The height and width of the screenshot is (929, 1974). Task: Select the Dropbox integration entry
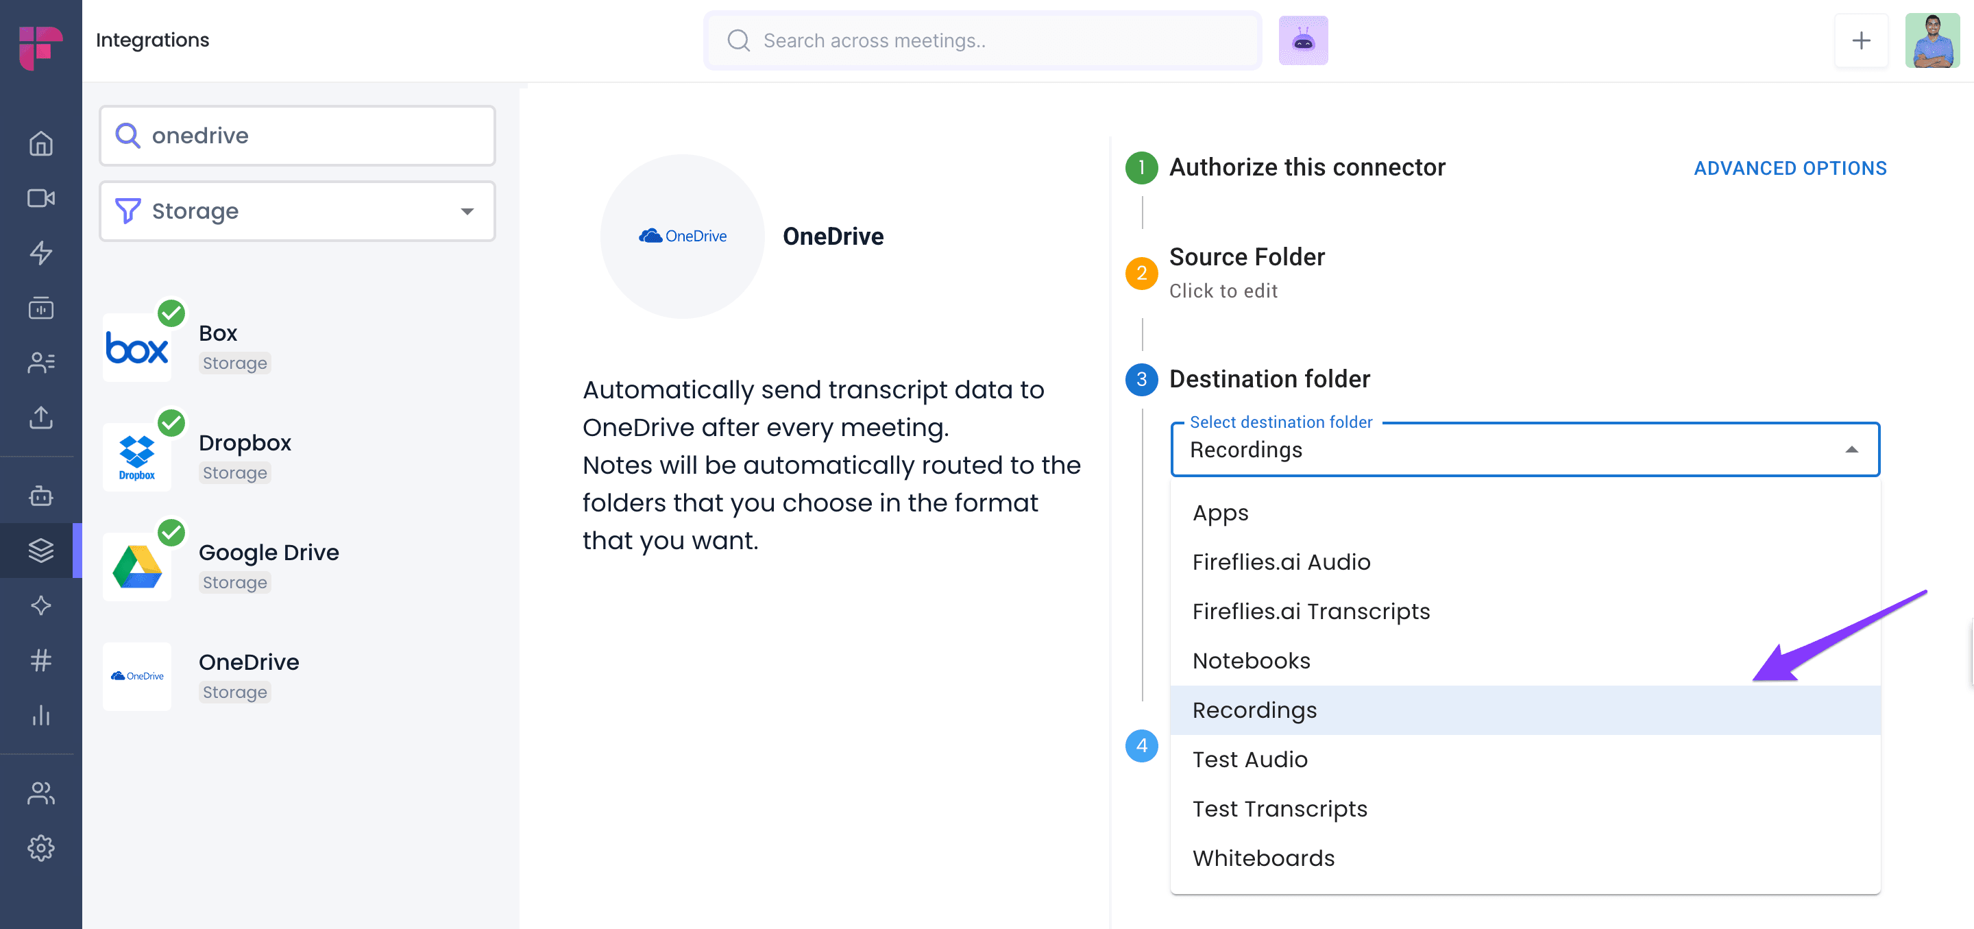(x=245, y=457)
